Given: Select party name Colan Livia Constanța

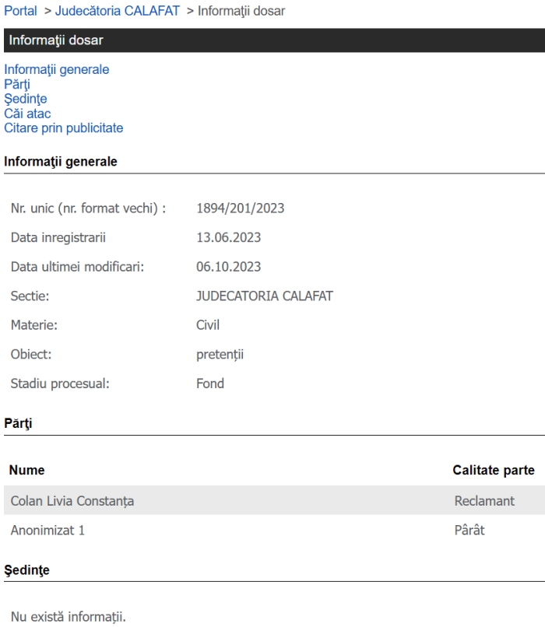Looking at the screenshot, I should (x=72, y=501).
